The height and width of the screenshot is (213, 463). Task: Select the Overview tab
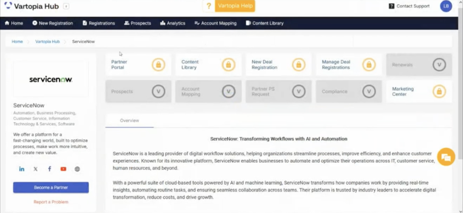coord(129,121)
